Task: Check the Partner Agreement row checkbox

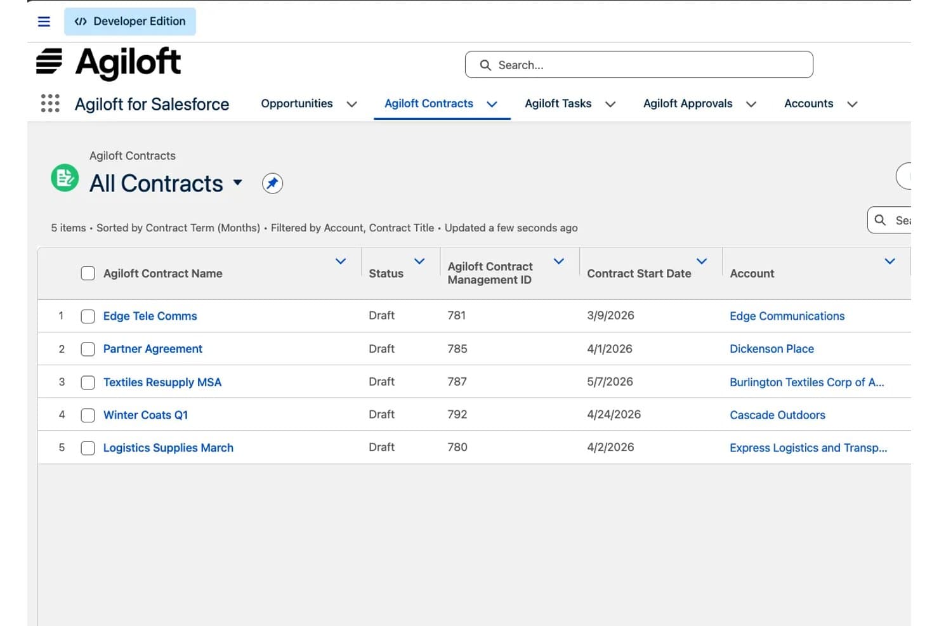Action: (x=88, y=349)
